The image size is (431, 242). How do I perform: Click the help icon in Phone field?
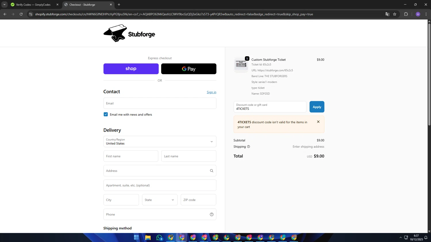click(x=211, y=214)
